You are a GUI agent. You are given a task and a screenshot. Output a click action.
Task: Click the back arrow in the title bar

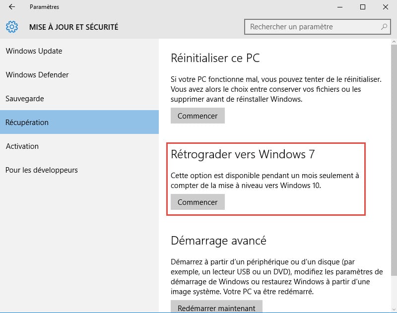[x=12, y=7]
